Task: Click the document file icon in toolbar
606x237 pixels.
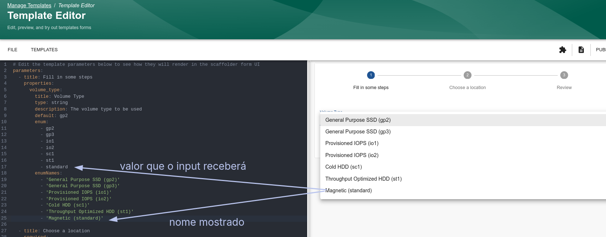Action: [581, 50]
